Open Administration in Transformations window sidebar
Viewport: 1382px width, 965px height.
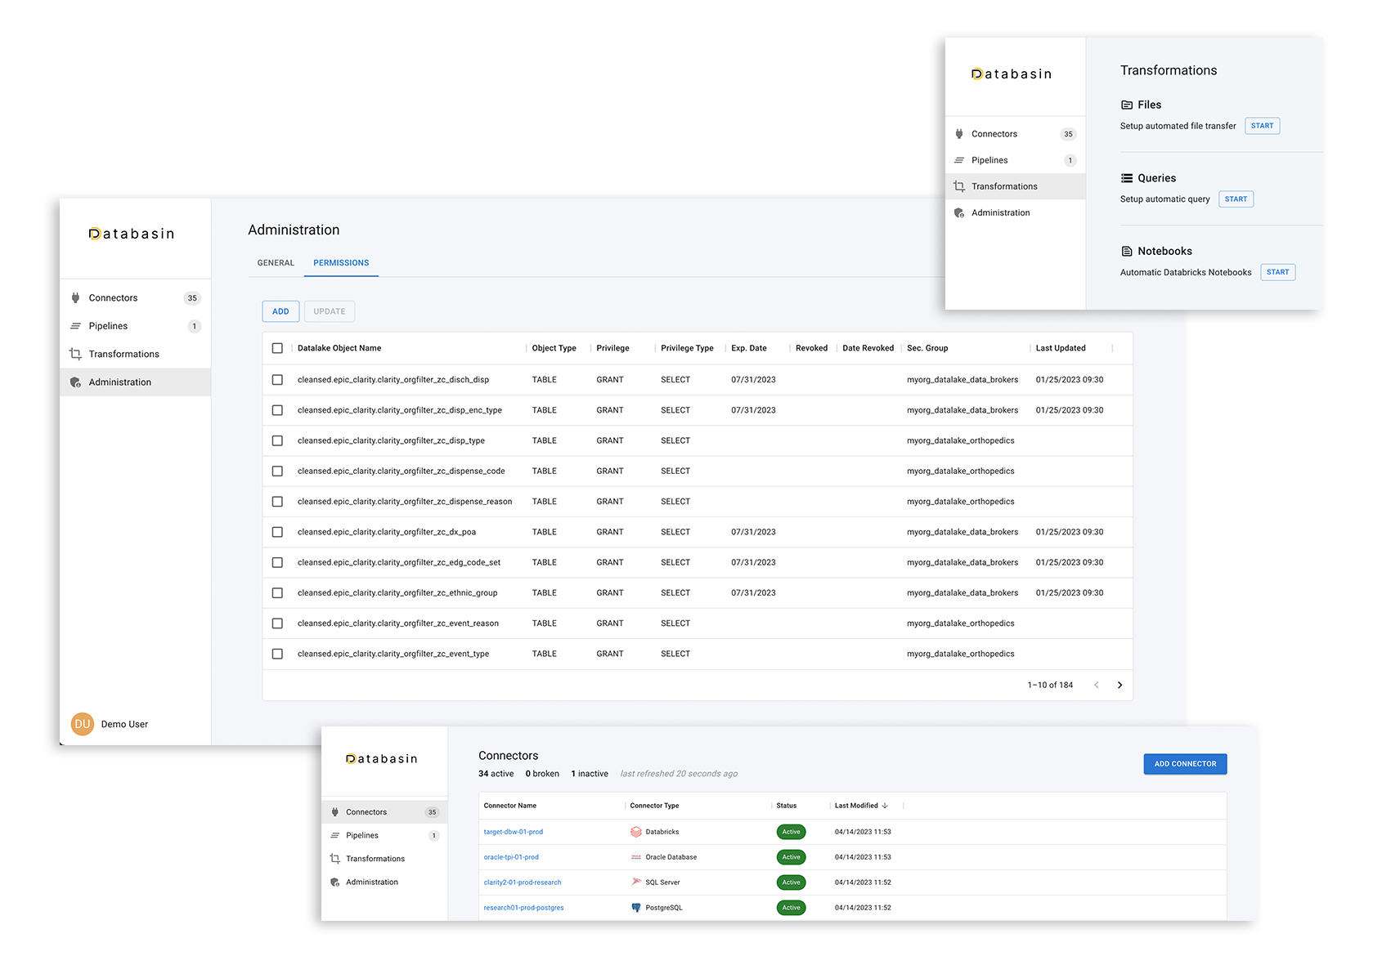point(1016,212)
